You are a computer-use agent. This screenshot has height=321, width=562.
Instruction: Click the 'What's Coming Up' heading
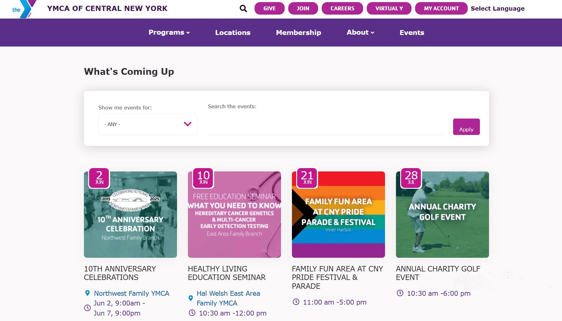point(129,71)
